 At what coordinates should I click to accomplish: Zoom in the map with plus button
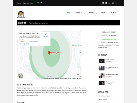point(78,70)
